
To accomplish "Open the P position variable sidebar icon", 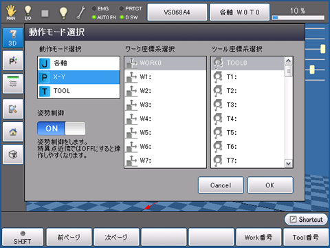I will click(13, 61).
